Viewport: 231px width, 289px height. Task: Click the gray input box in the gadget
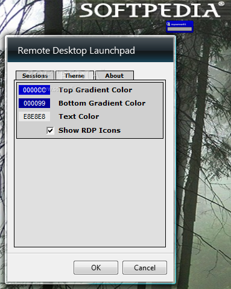pos(180,29)
